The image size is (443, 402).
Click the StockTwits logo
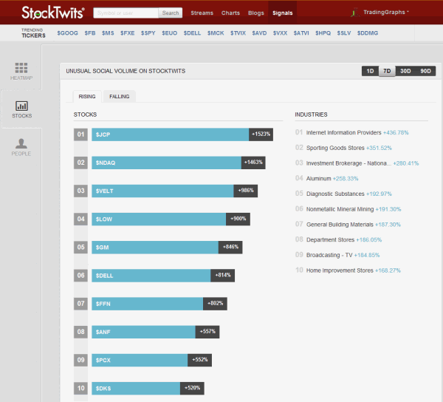[53, 13]
